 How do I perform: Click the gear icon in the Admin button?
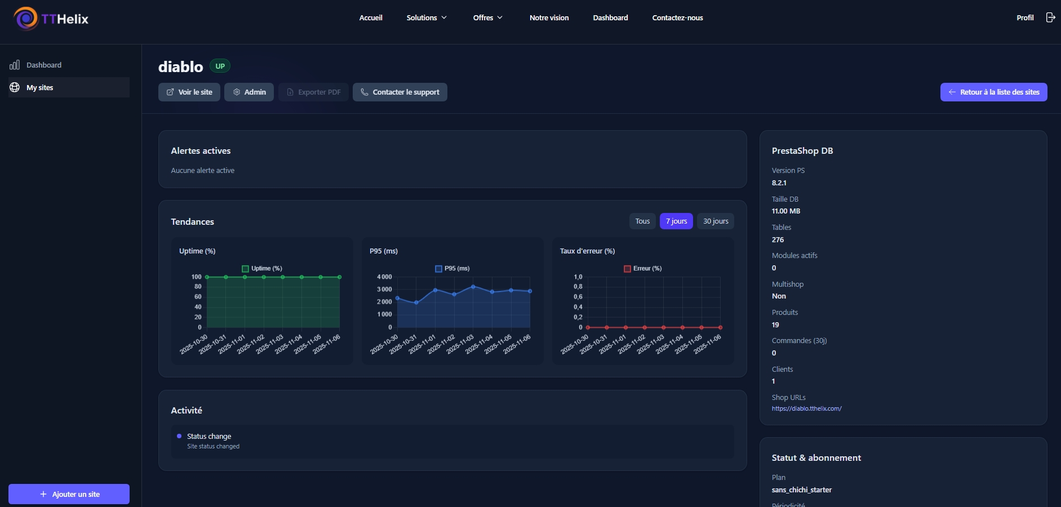click(237, 92)
